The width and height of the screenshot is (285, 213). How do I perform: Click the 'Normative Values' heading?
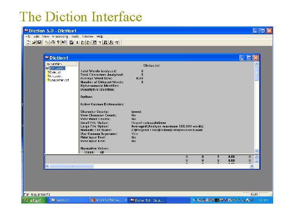95,148
